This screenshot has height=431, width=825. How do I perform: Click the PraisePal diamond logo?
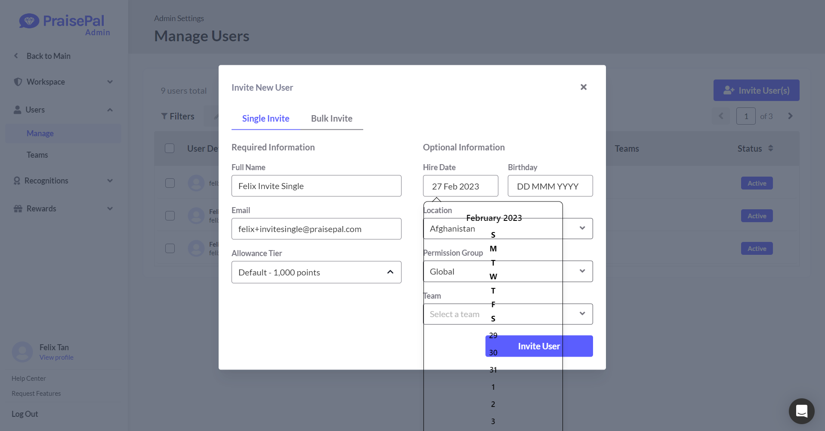tap(29, 21)
